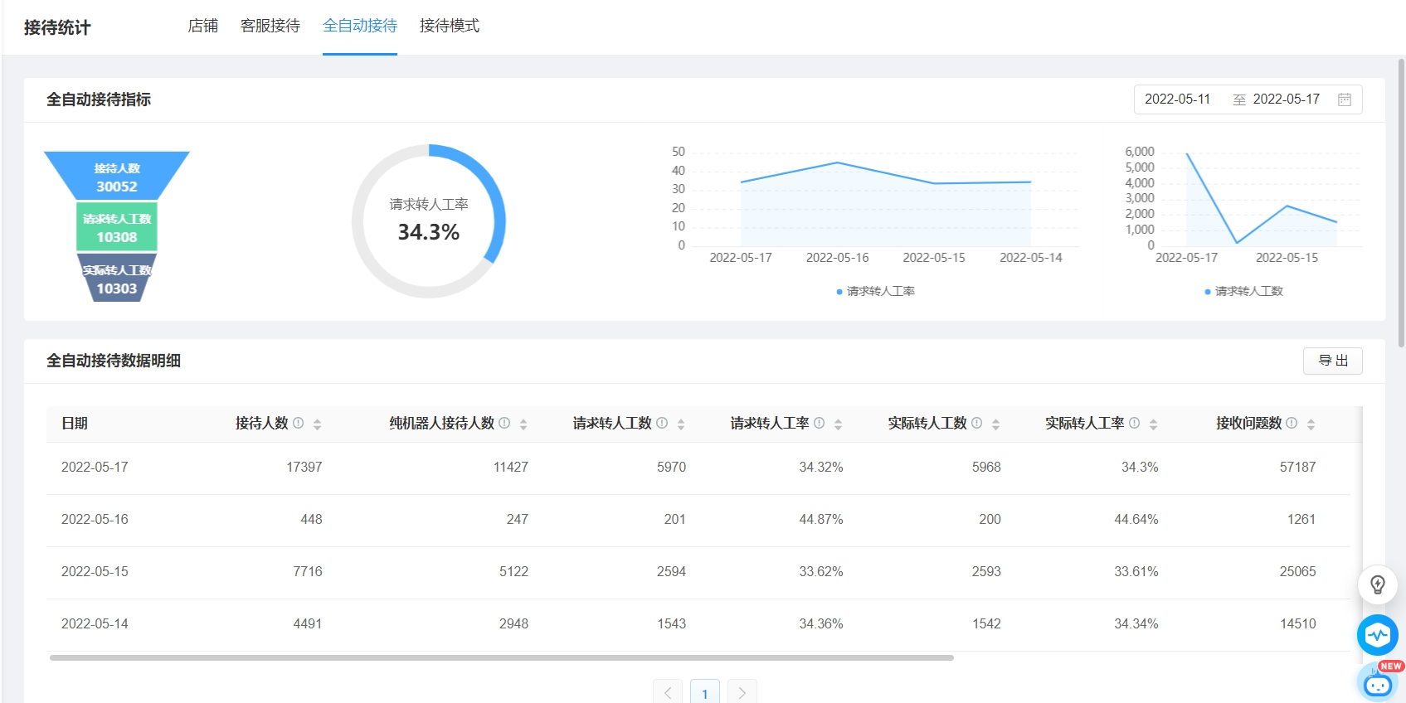Click the 导出 export button

pyautogui.click(x=1333, y=361)
